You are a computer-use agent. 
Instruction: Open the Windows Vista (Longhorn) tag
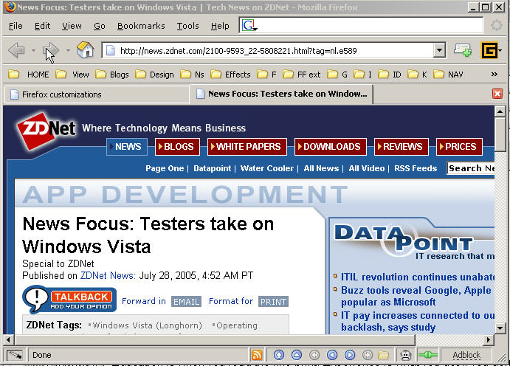coord(147,325)
